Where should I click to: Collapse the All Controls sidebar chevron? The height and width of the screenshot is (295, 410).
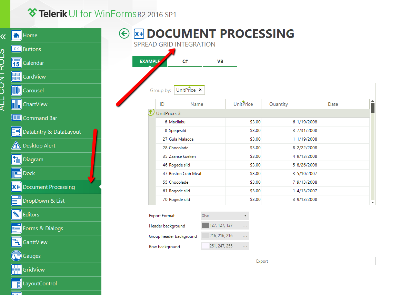click(x=3, y=37)
